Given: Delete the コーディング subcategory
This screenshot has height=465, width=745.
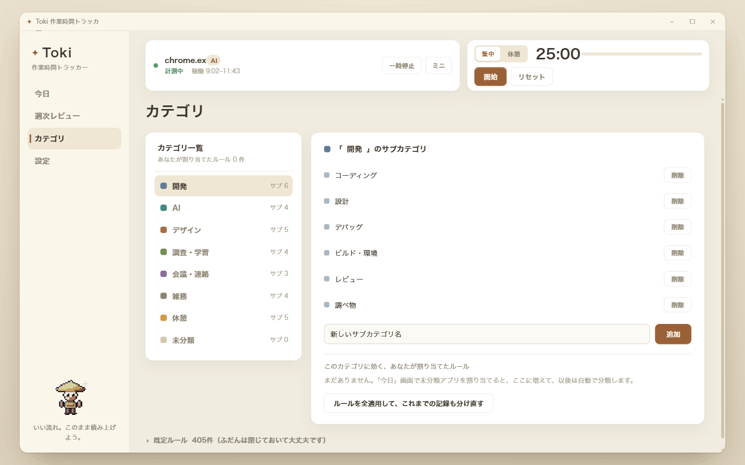Looking at the screenshot, I should click(677, 175).
